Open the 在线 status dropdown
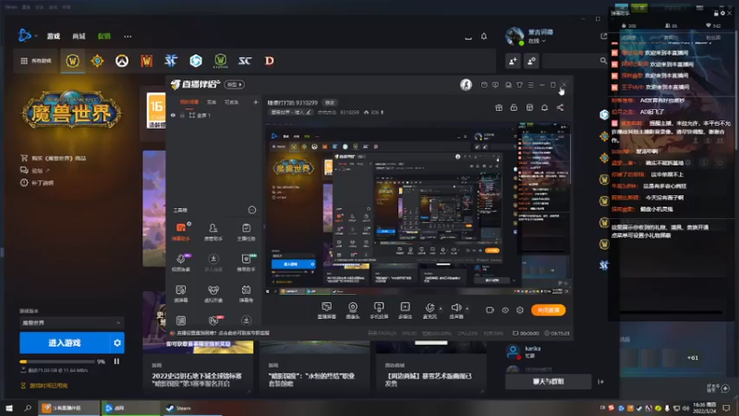The width and height of the screenshot is (739, 416). [x=537, y=41]
